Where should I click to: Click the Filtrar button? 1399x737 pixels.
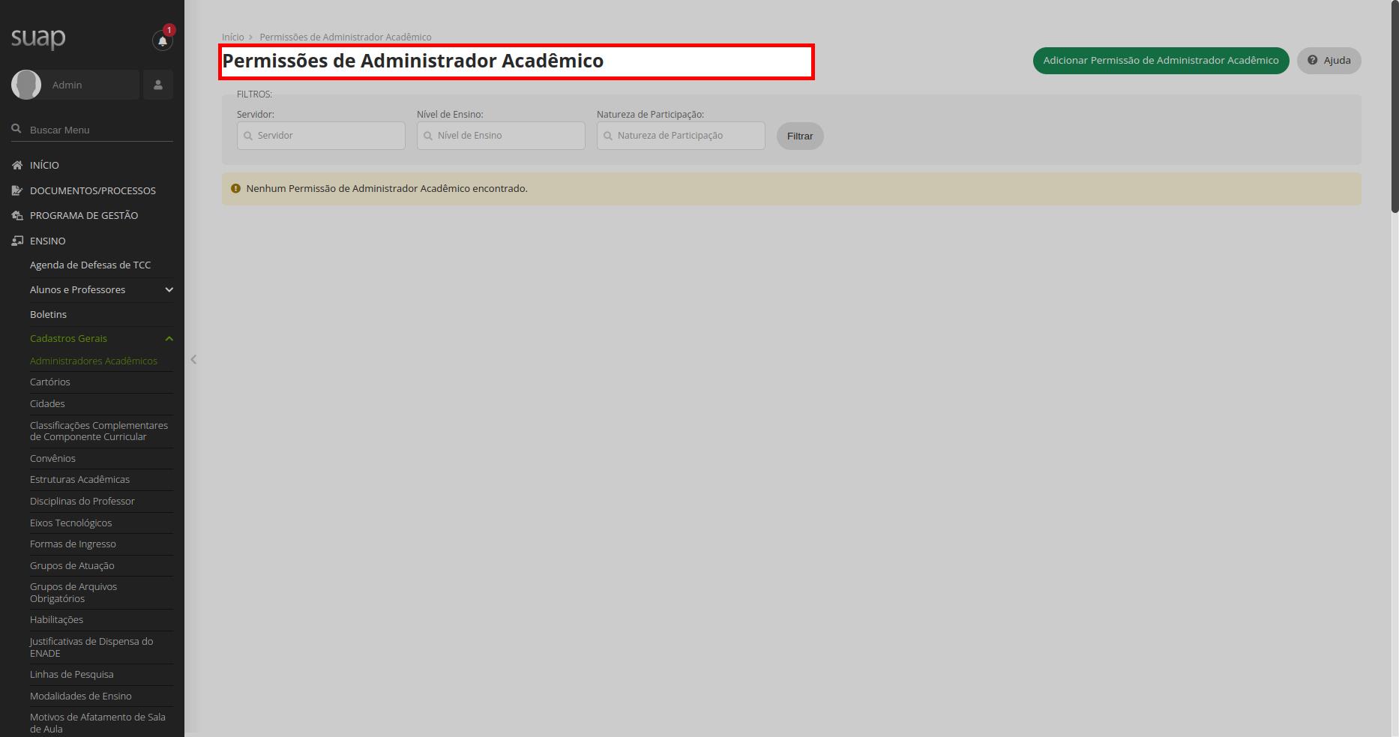pyautogui.click(x=800, y=136)
